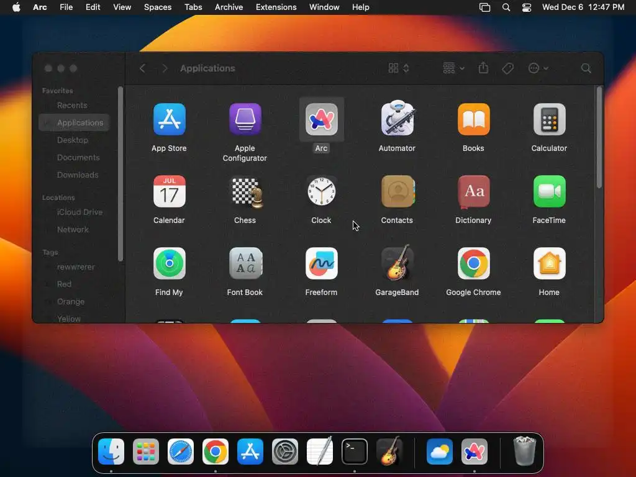The height and width of the screenshot is (477, 636).
Task: Click the Stage Manager menu bar icon
Action: click(484, 7)
